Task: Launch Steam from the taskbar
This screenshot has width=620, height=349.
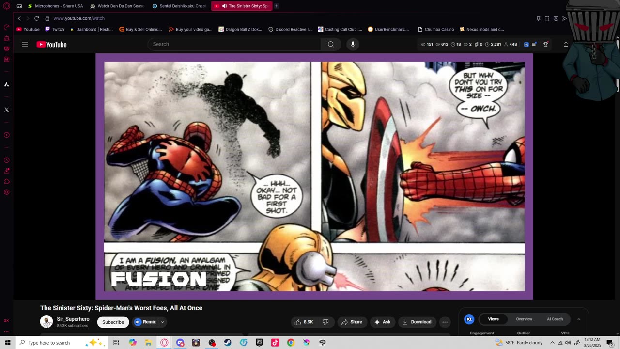Action: click(x=228, y=343)
